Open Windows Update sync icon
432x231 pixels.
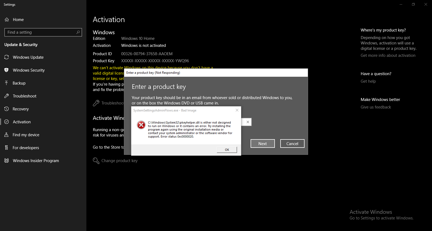coord(7,57)
